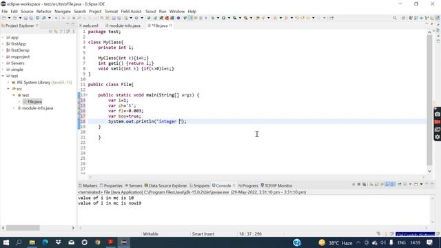Screen dimensions: 441x248
Task: Collapse the src folder node
Action: point(8,89)
